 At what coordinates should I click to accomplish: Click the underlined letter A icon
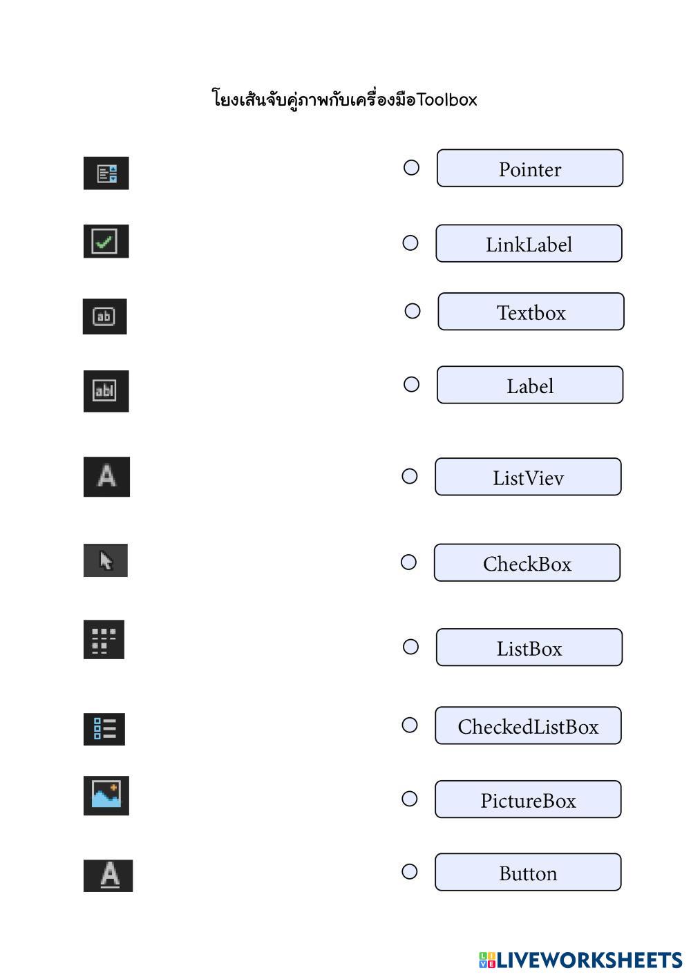coord(108,875)
